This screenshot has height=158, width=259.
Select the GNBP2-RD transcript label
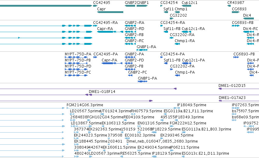coord(135,28)
